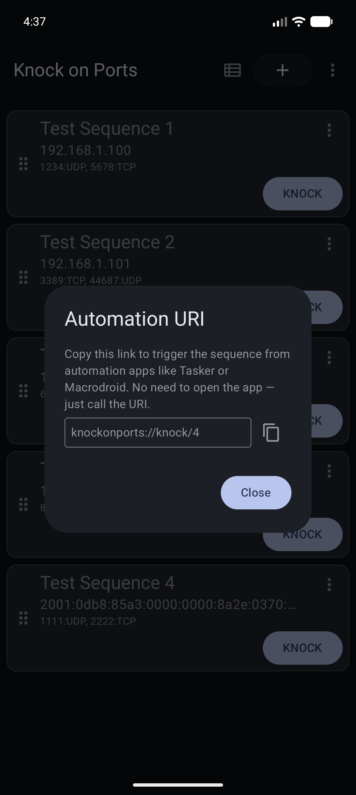Grab Test Sequence 2 drag handle

(23, 277)
